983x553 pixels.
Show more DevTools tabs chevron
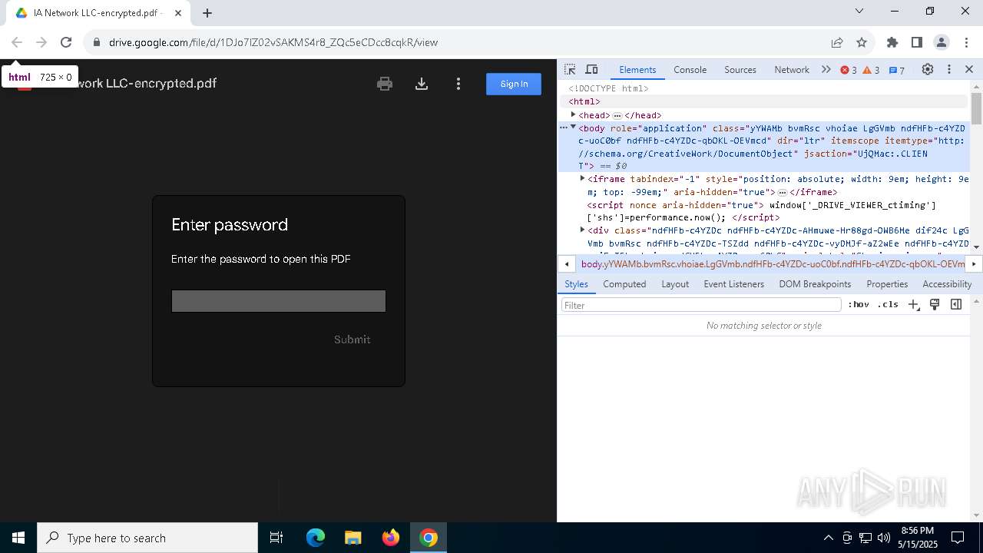point(826,69)
